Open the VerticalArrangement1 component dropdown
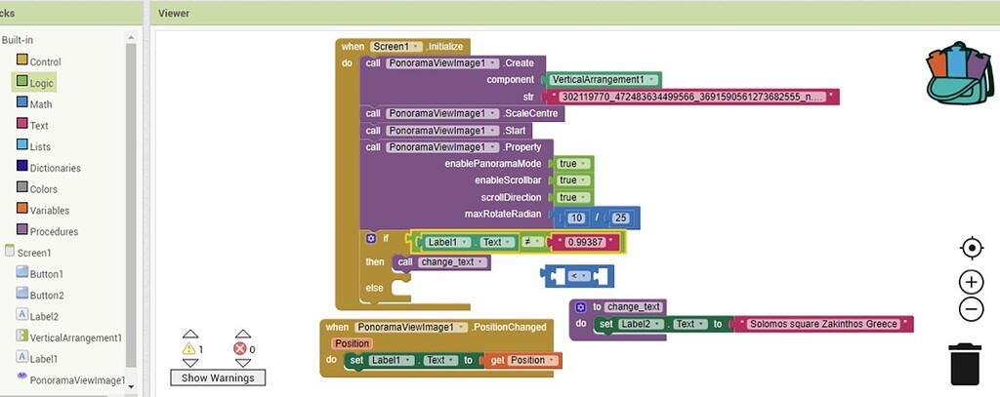This screenshot has height=397, width=1000. point(604,79)
